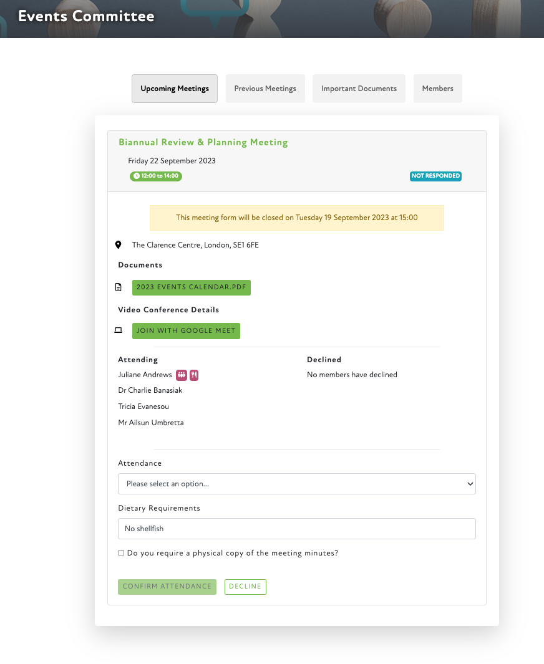Open the Important Documents tab
The height and width of the screenshot is (664, 544).
point(359,89)
